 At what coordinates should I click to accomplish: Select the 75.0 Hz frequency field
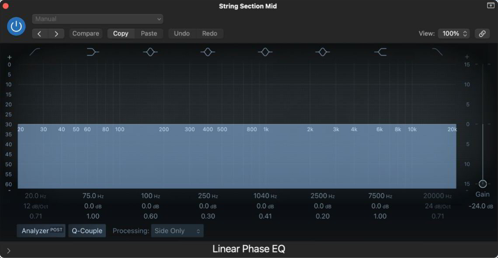pyautogui.click(x=93, y=196)
